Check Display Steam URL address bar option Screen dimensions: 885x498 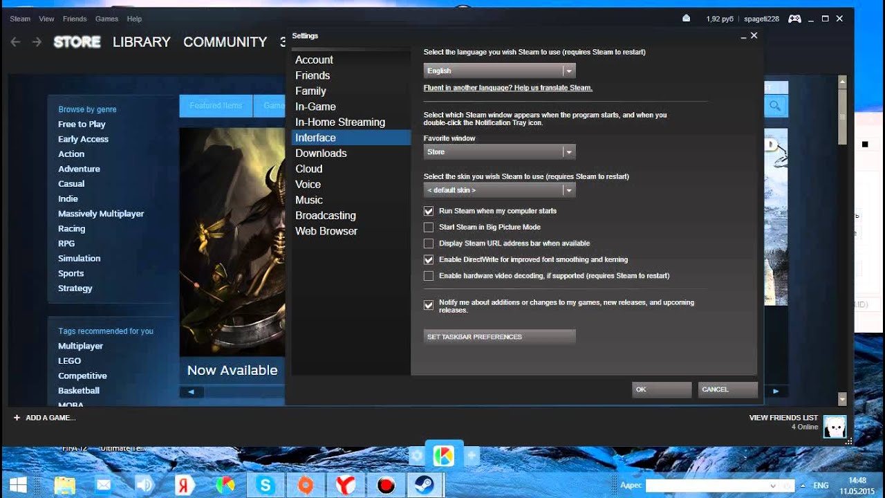click(429, 243)
